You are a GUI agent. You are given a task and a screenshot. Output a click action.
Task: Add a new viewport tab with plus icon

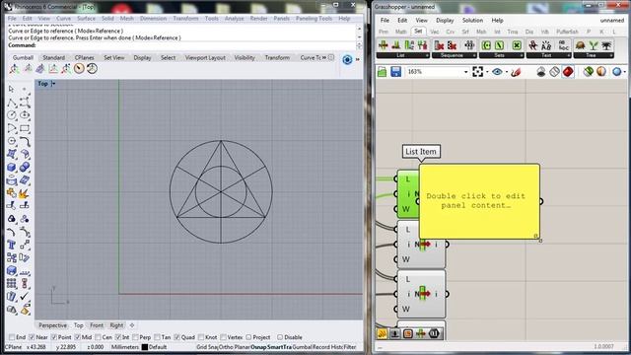pyautogui.click(x=132, y=325)
